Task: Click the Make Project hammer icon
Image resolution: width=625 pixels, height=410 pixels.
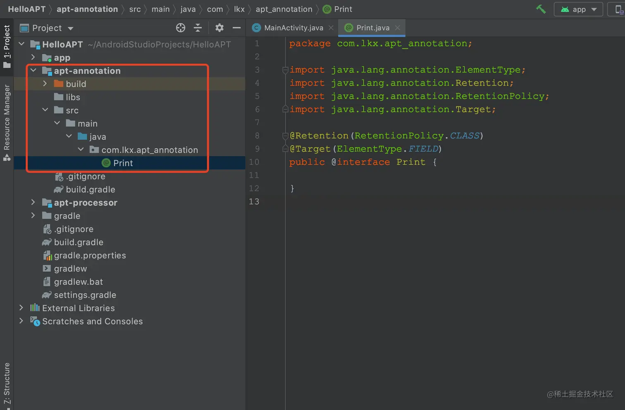Action: click(541, 9)
